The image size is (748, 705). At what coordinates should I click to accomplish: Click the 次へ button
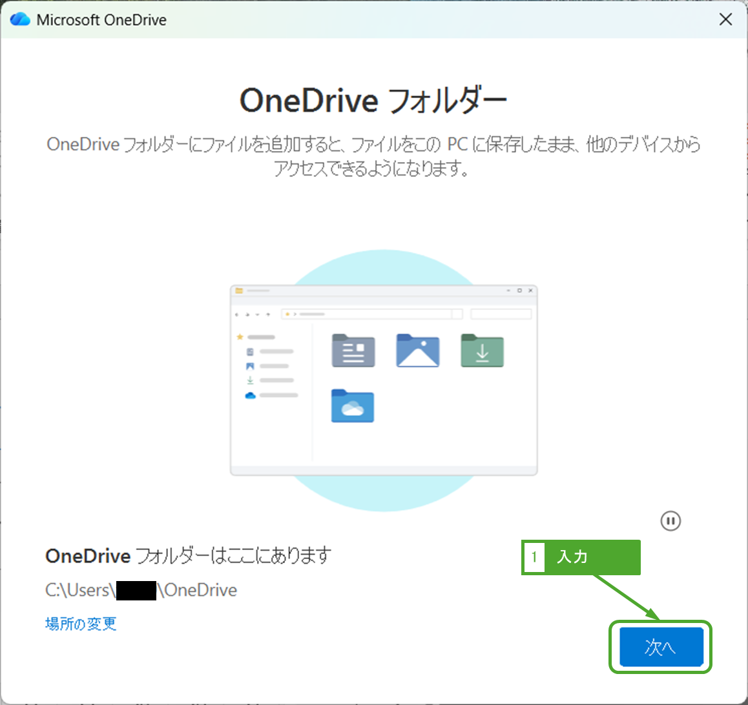[661, 646]
